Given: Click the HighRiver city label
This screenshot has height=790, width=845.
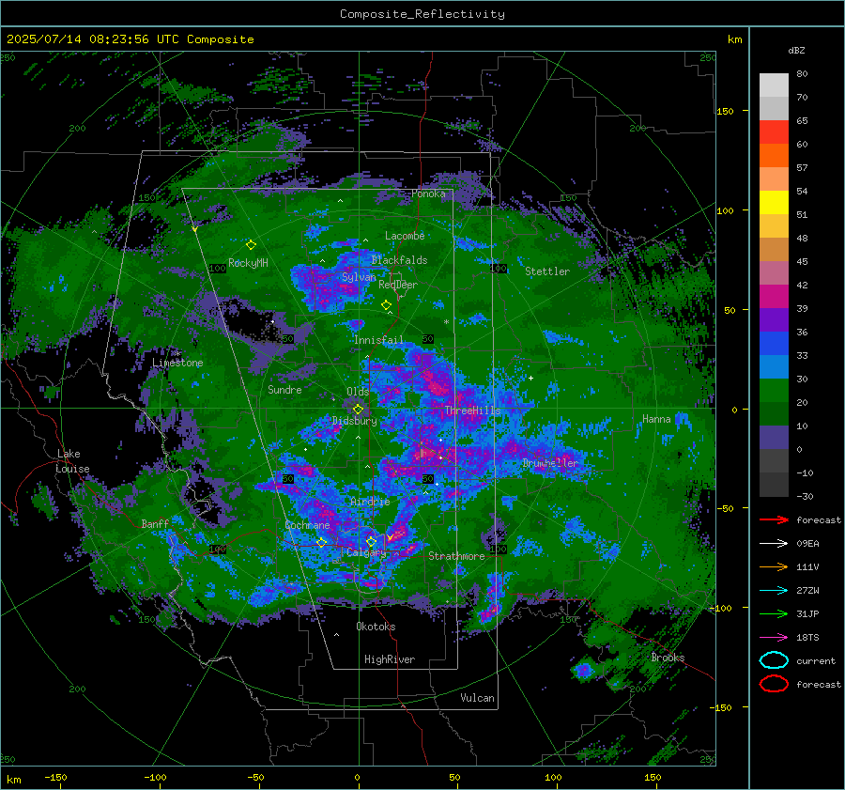Looking at the screenshot, I should tap(390, 659).
